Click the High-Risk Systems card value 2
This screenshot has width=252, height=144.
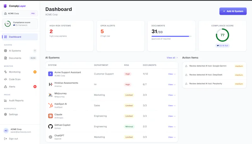coord(51,31)
